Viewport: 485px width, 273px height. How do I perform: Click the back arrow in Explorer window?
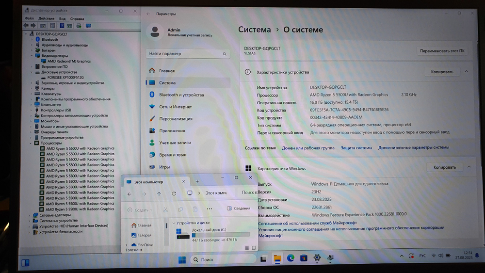(x=129, y=194)
